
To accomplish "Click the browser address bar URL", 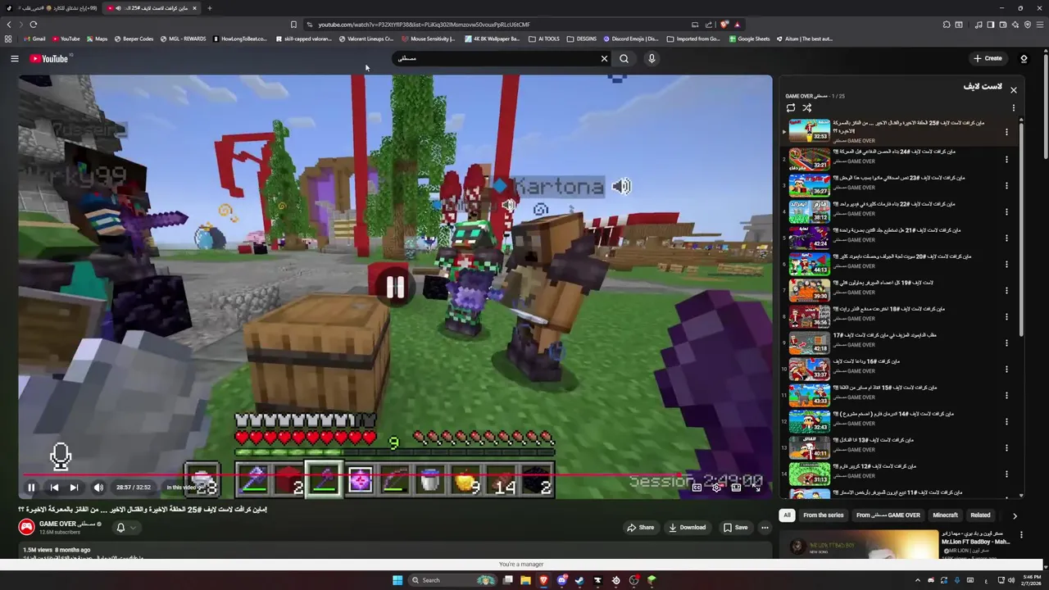I will click(424, 25).
